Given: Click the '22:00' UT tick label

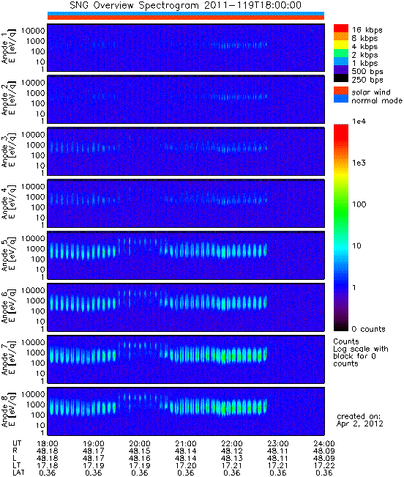Looking at the screenshot, I should tap(232, 444).
